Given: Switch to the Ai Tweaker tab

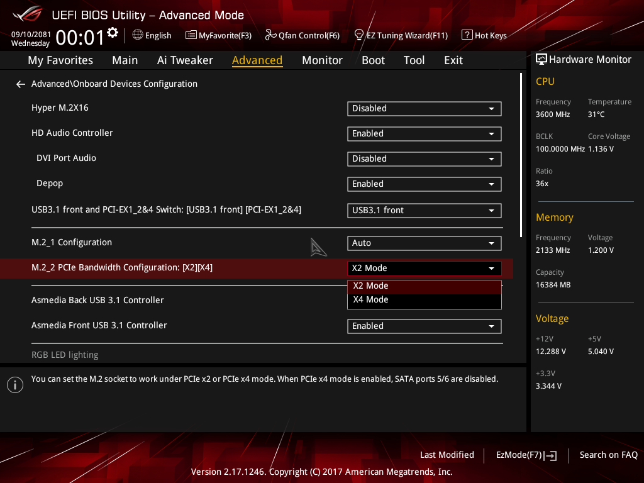Looking at the screenshot, I should pyautogui.click(x=185, y=60).
